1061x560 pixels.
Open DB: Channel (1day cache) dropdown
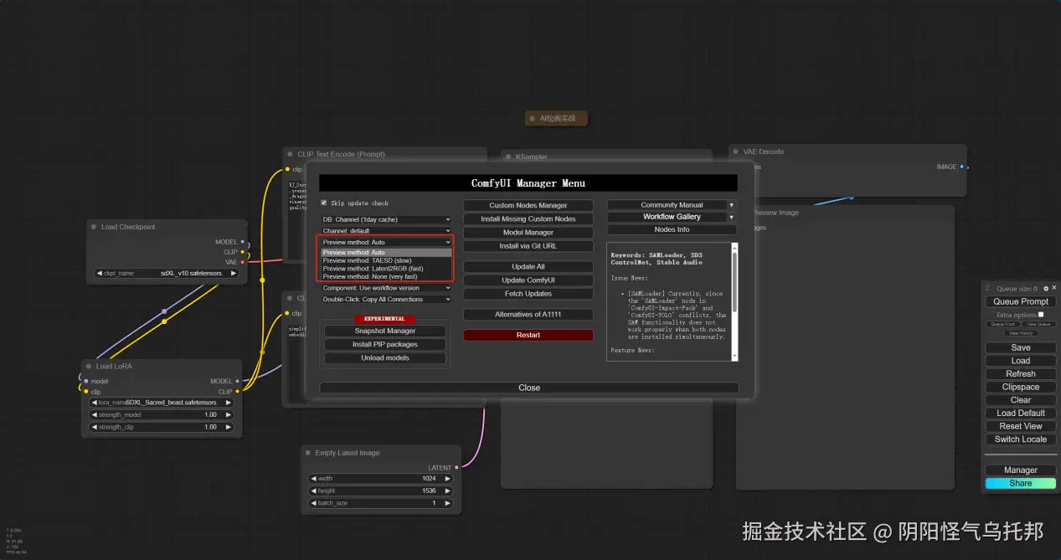[386, 219]
